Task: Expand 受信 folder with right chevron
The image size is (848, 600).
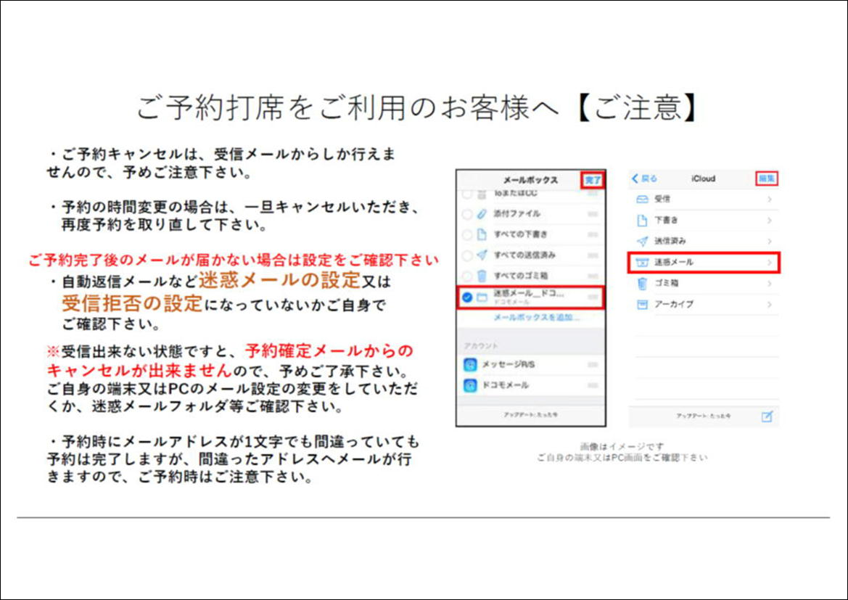Action: tap(769, 199)
